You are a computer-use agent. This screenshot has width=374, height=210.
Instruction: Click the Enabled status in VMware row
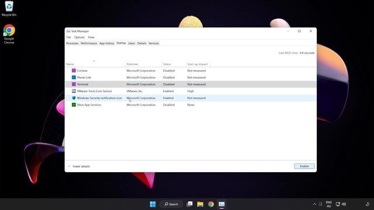click(168, 91)
